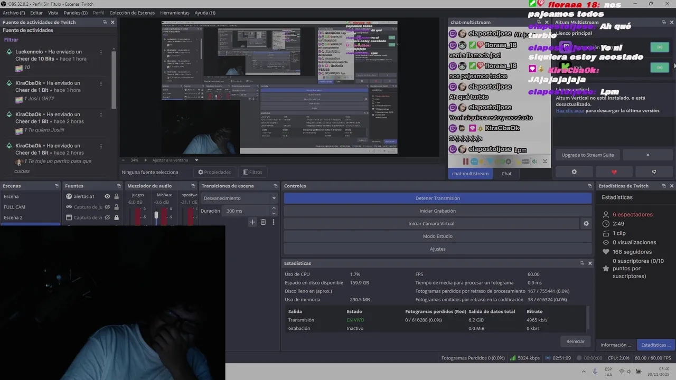Screen dimensions: 676x380
Task: Open options menu for '1 Josi LGBT?' activity
Action: (x=101, y=84)
